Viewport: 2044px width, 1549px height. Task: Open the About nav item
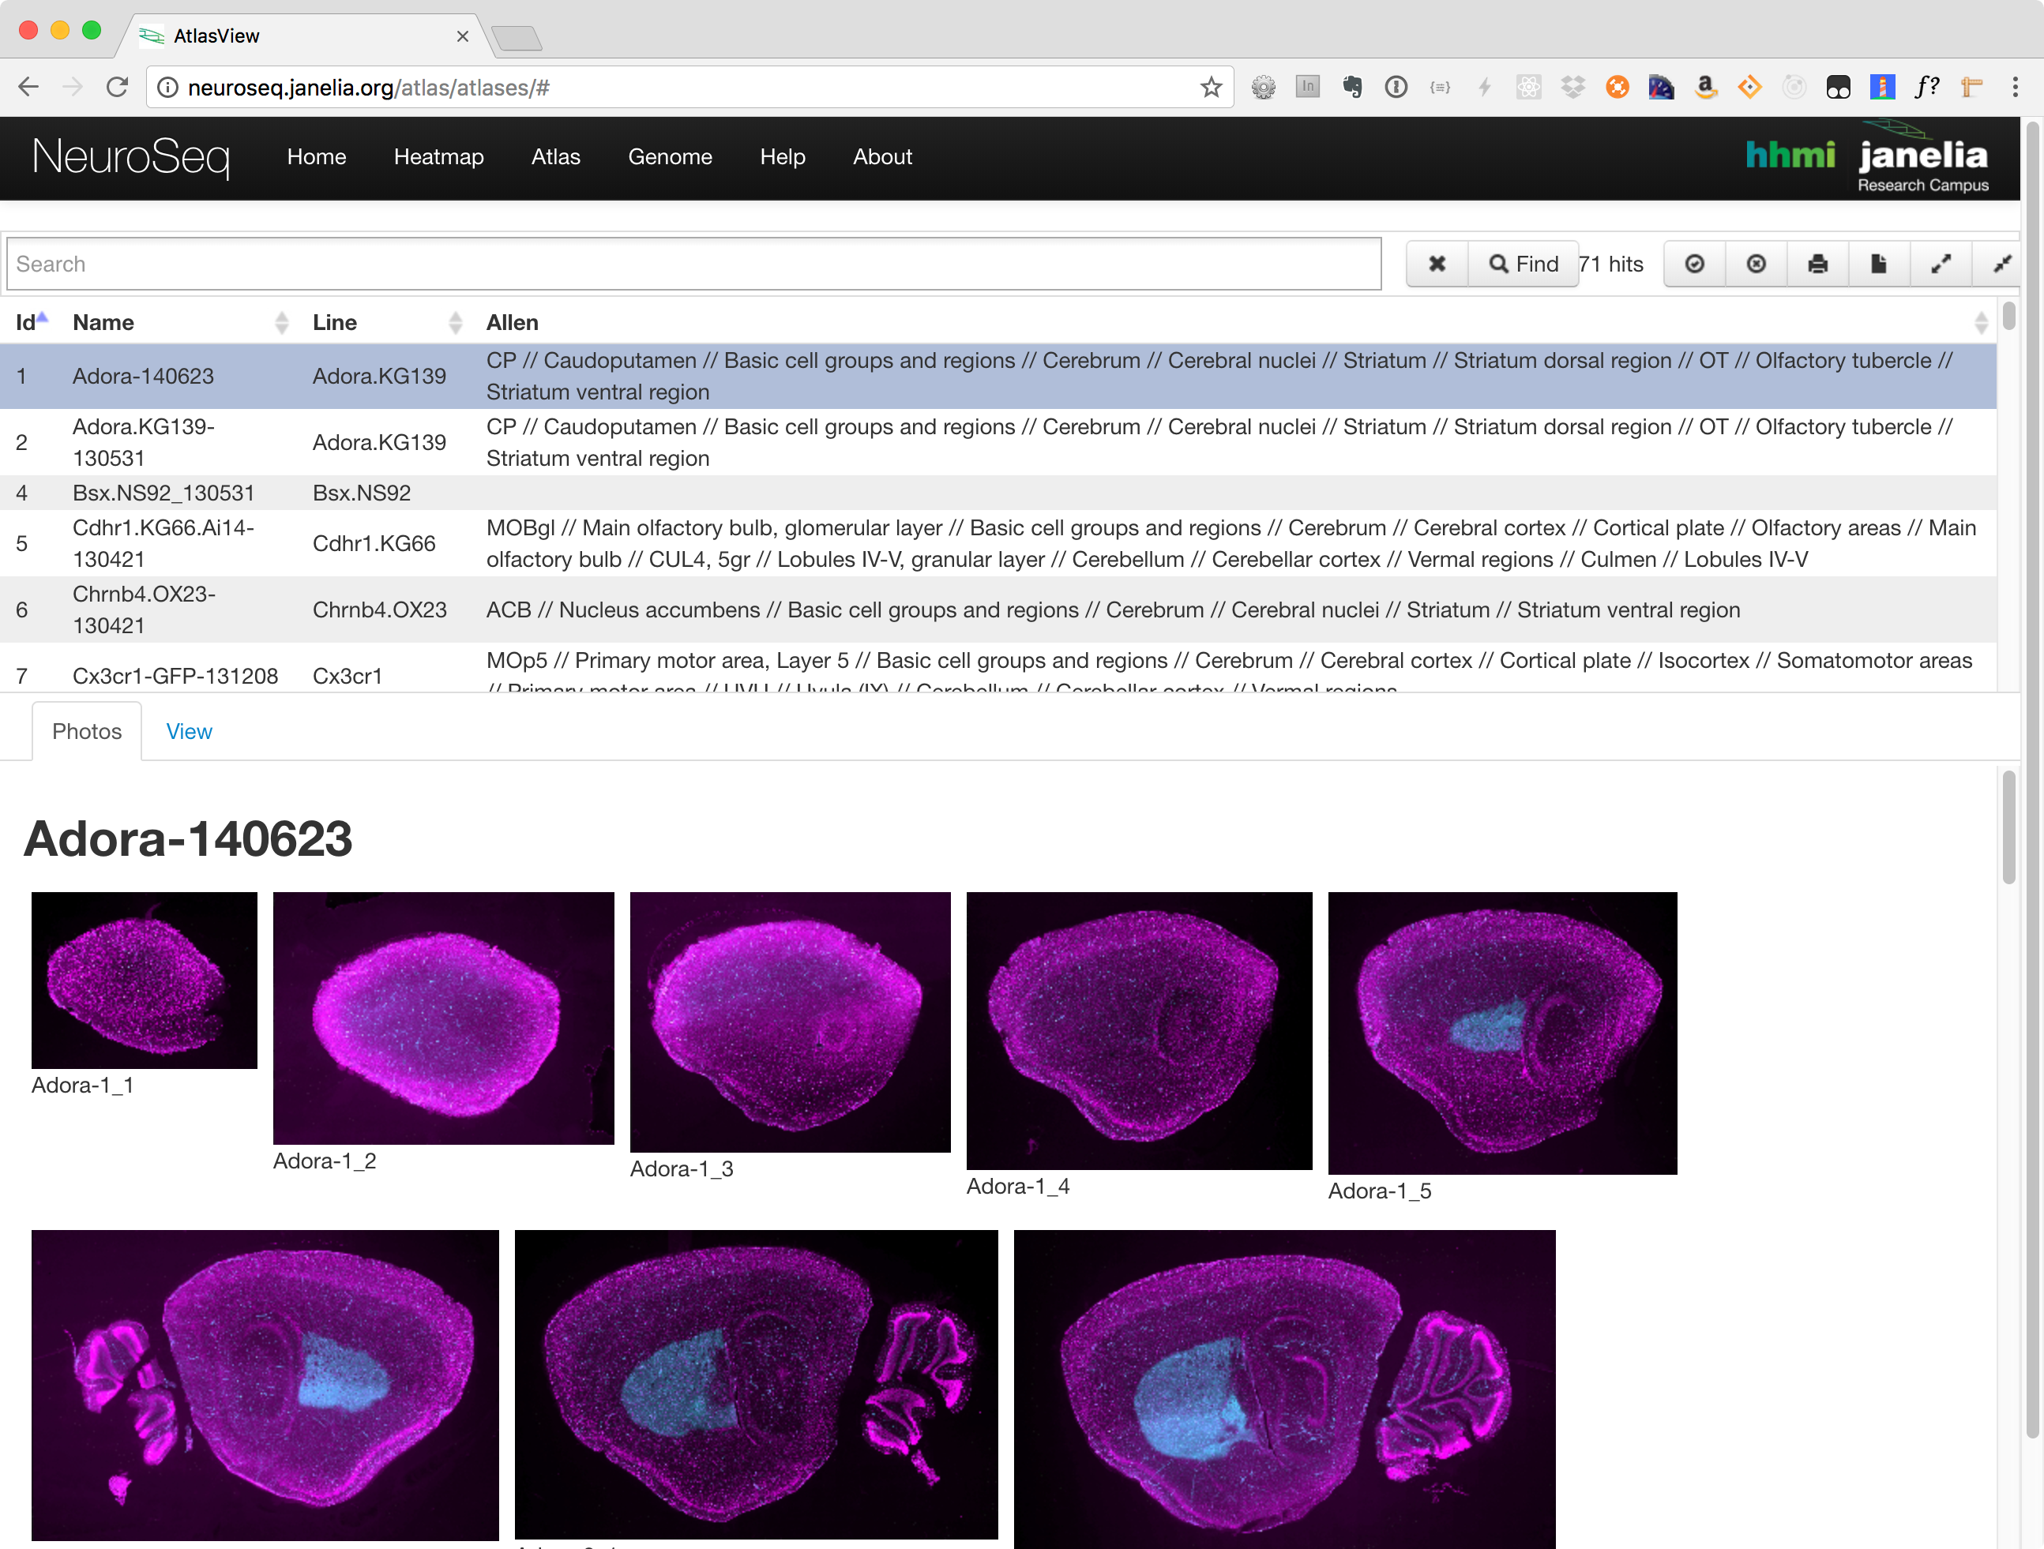click(x=882, y=157)
